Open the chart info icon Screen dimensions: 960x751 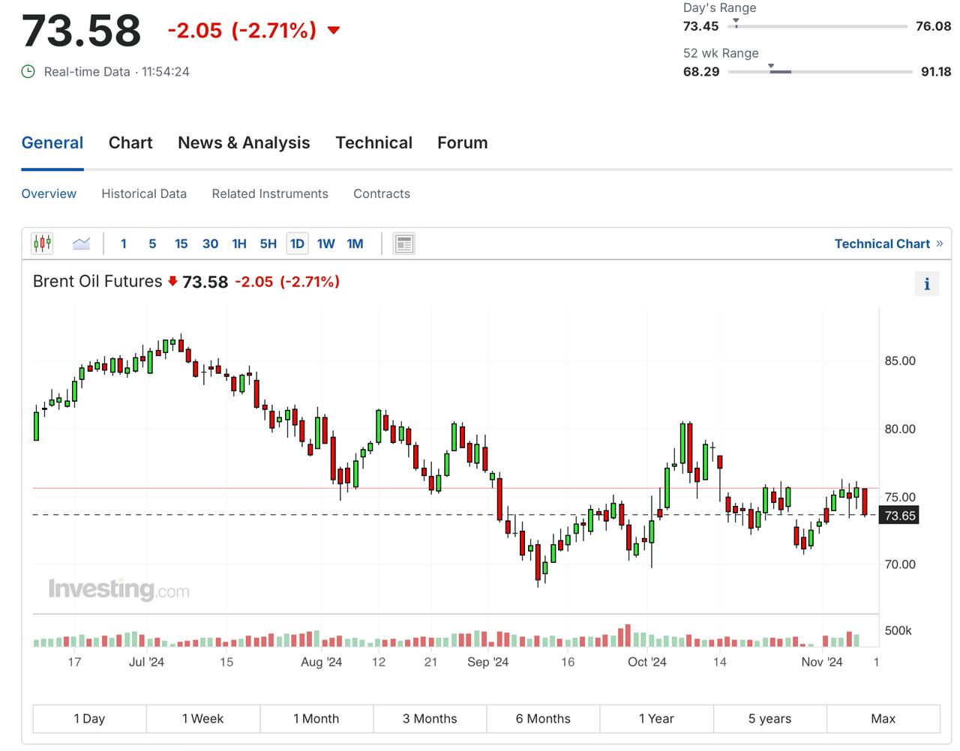tap(927, 284)
